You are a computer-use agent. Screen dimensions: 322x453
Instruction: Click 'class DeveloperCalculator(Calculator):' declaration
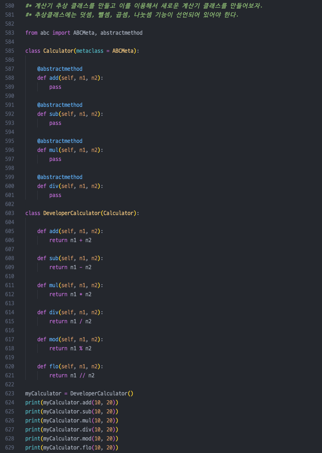click(82, 213)
